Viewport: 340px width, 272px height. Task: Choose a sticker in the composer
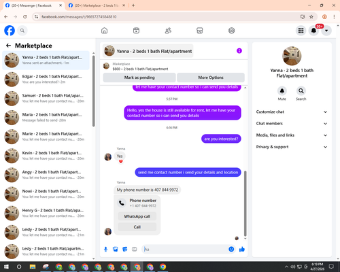pyautogui.click(x=125, y=250)
